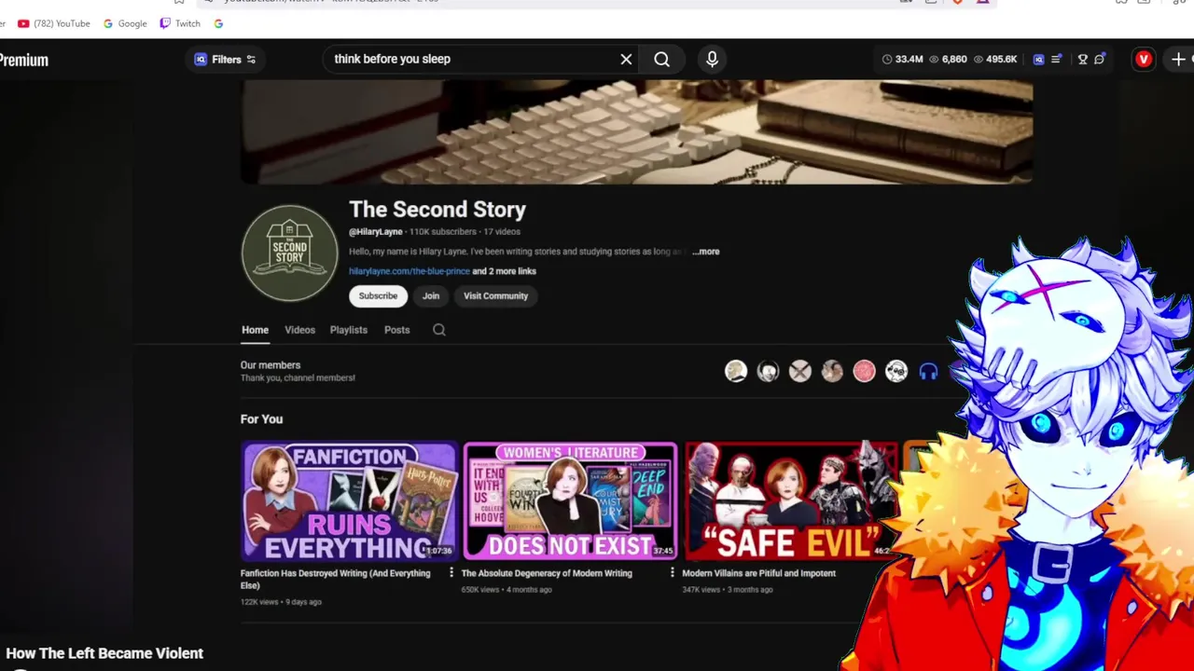Open the Twitch bookmark
The image size is (1194, 671).
tap(180, 23)
